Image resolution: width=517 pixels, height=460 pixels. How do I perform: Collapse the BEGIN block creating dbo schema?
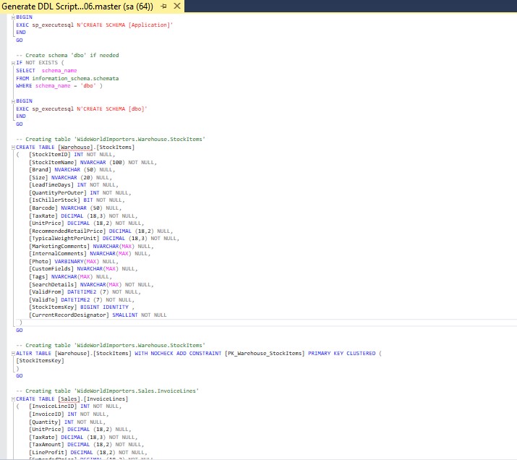pos(13,101)
